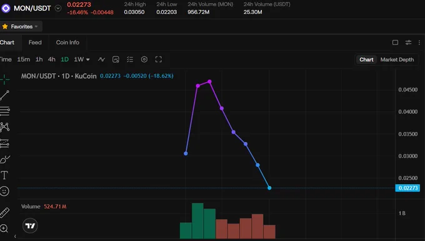Click the TradingView logo button
This screenshot has height=241, width=425.
point(30,225)
